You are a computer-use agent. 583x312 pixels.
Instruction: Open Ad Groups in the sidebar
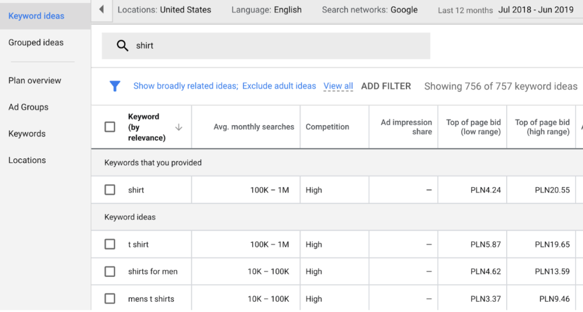(x=28, y=107)
